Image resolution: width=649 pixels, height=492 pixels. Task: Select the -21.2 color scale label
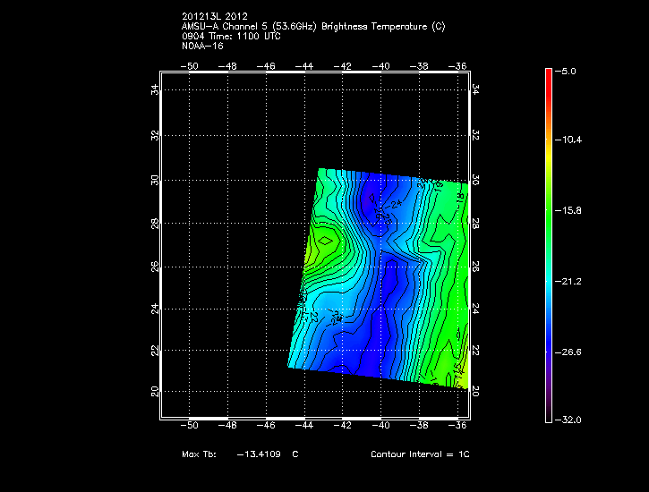570,281
